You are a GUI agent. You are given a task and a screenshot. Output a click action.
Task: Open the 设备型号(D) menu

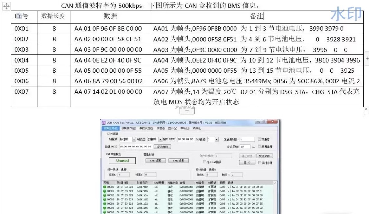coord(111,128)
